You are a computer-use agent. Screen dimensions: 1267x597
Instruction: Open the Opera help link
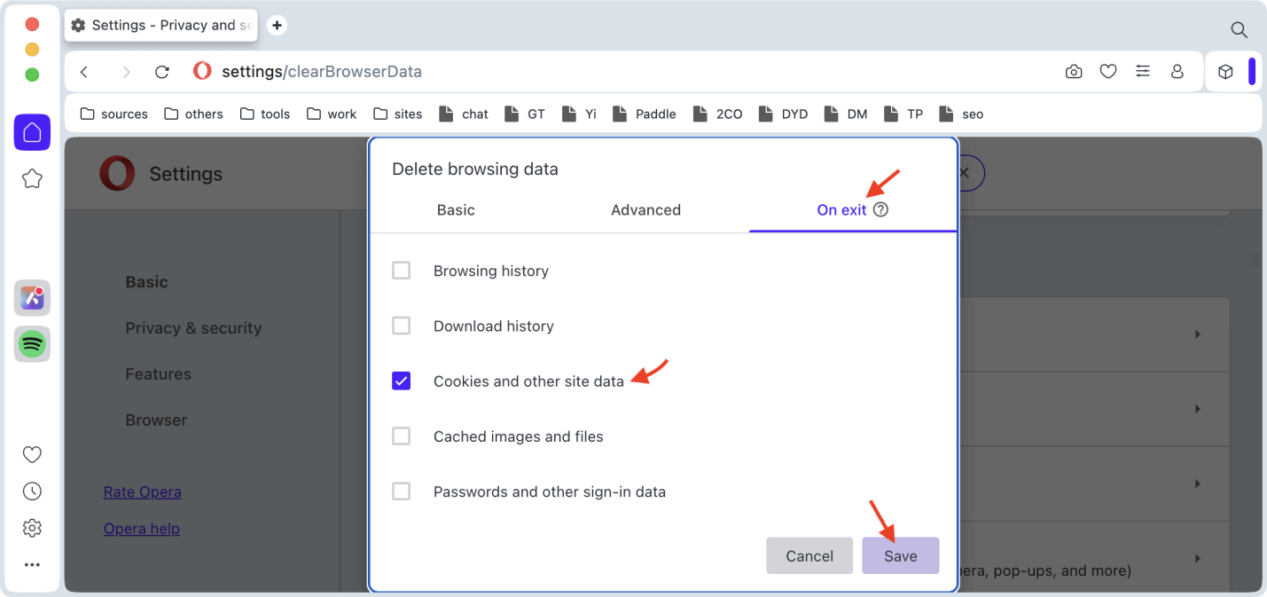(x=142, y=529)
